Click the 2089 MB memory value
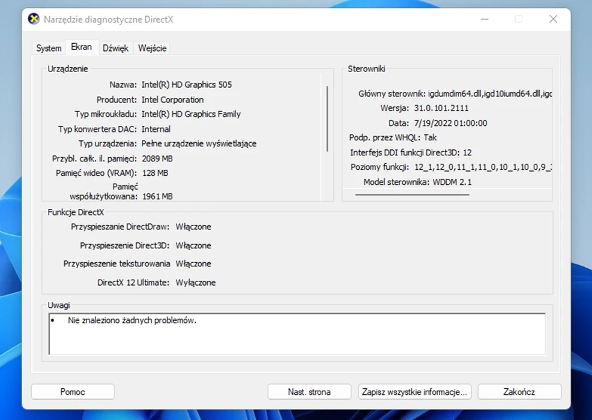592x420 pixels. 157,158
